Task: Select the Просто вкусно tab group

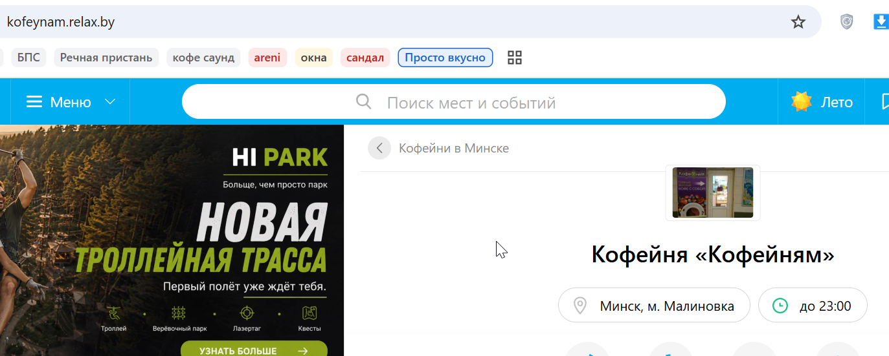Action: point(445,58)
